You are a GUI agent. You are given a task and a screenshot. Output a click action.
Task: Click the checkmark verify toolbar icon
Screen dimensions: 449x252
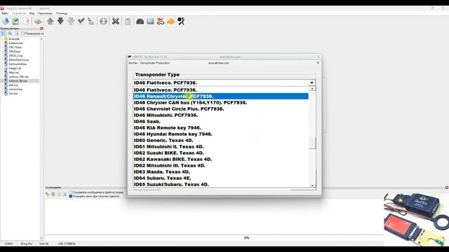[81, 21]
